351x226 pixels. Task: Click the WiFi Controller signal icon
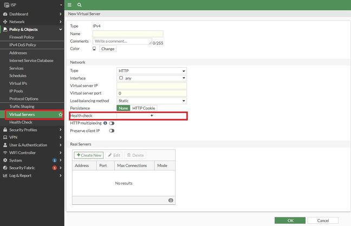point(5,152)
